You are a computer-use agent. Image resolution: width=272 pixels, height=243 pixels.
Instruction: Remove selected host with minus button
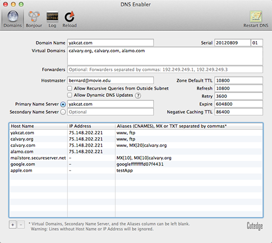point(21,224)
